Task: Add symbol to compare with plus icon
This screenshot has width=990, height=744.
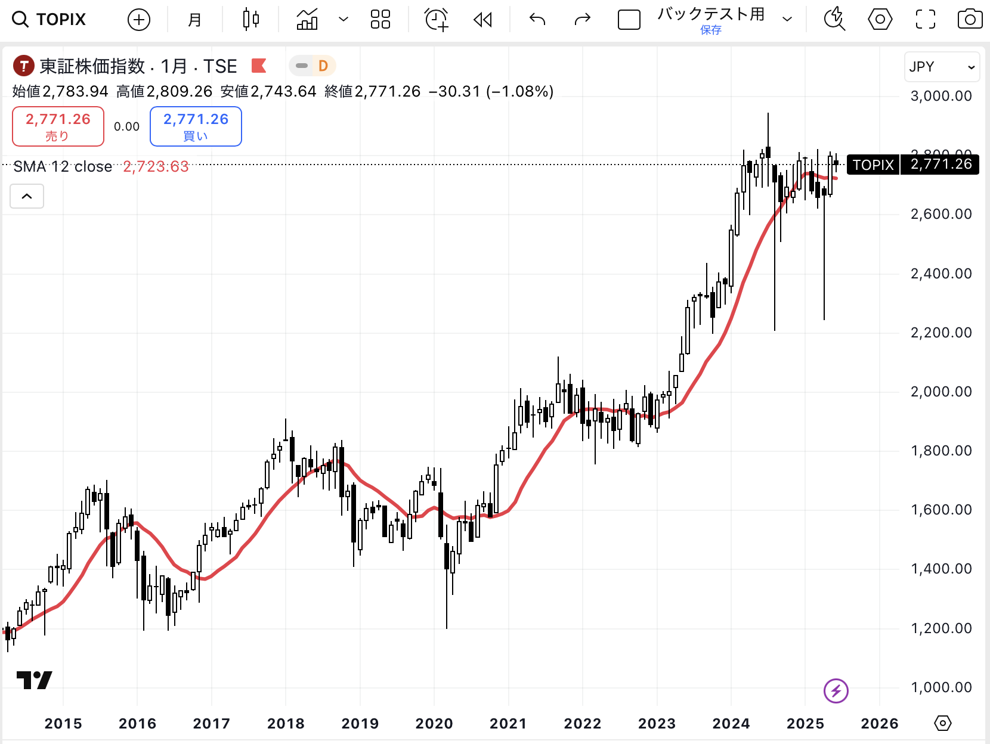Action: click(138, 20)
